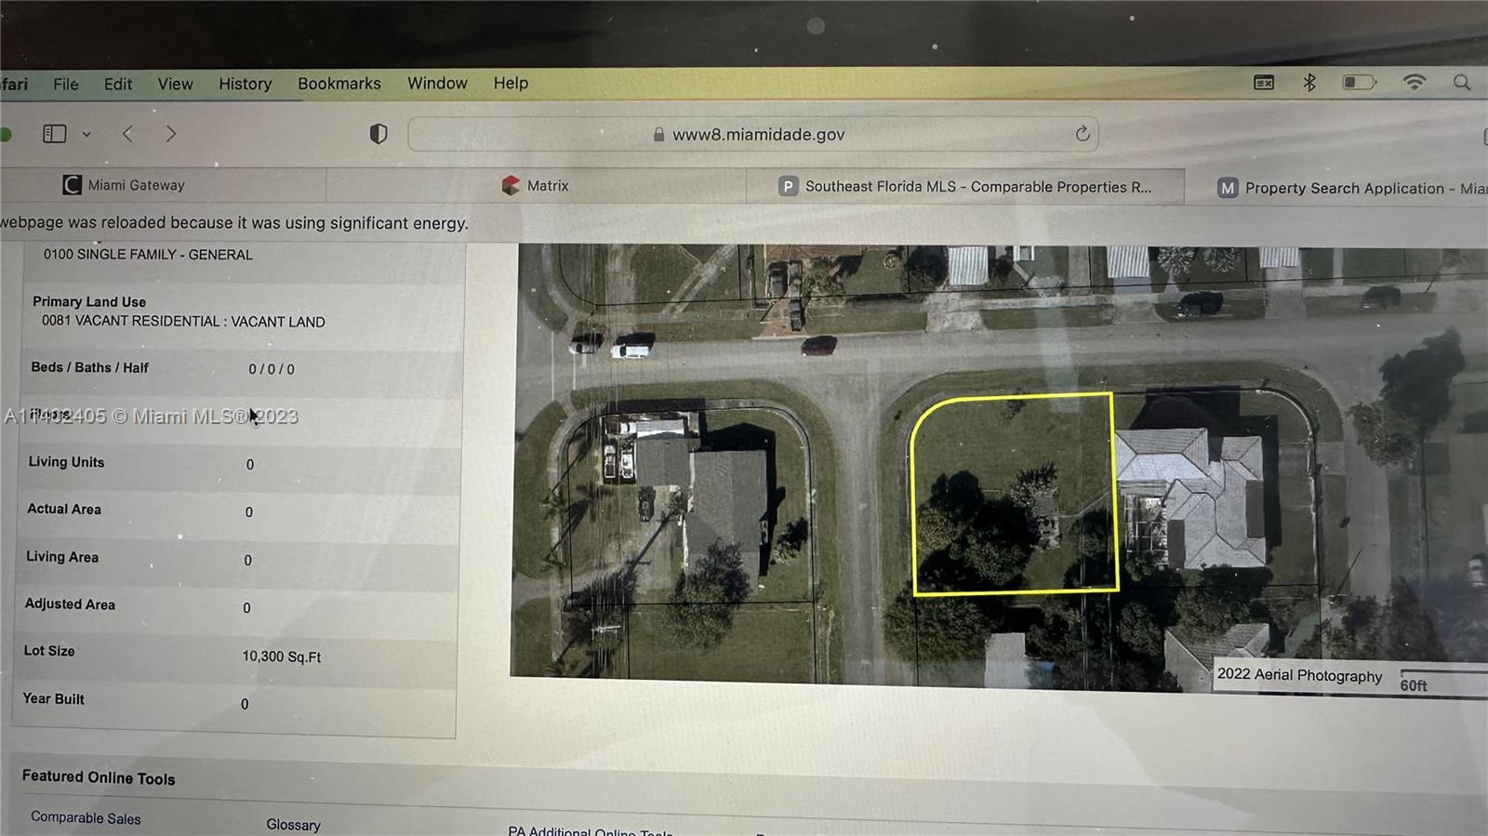Check the battery status icon
This screenshot has width=1488, height=836.
point(1359,83)
